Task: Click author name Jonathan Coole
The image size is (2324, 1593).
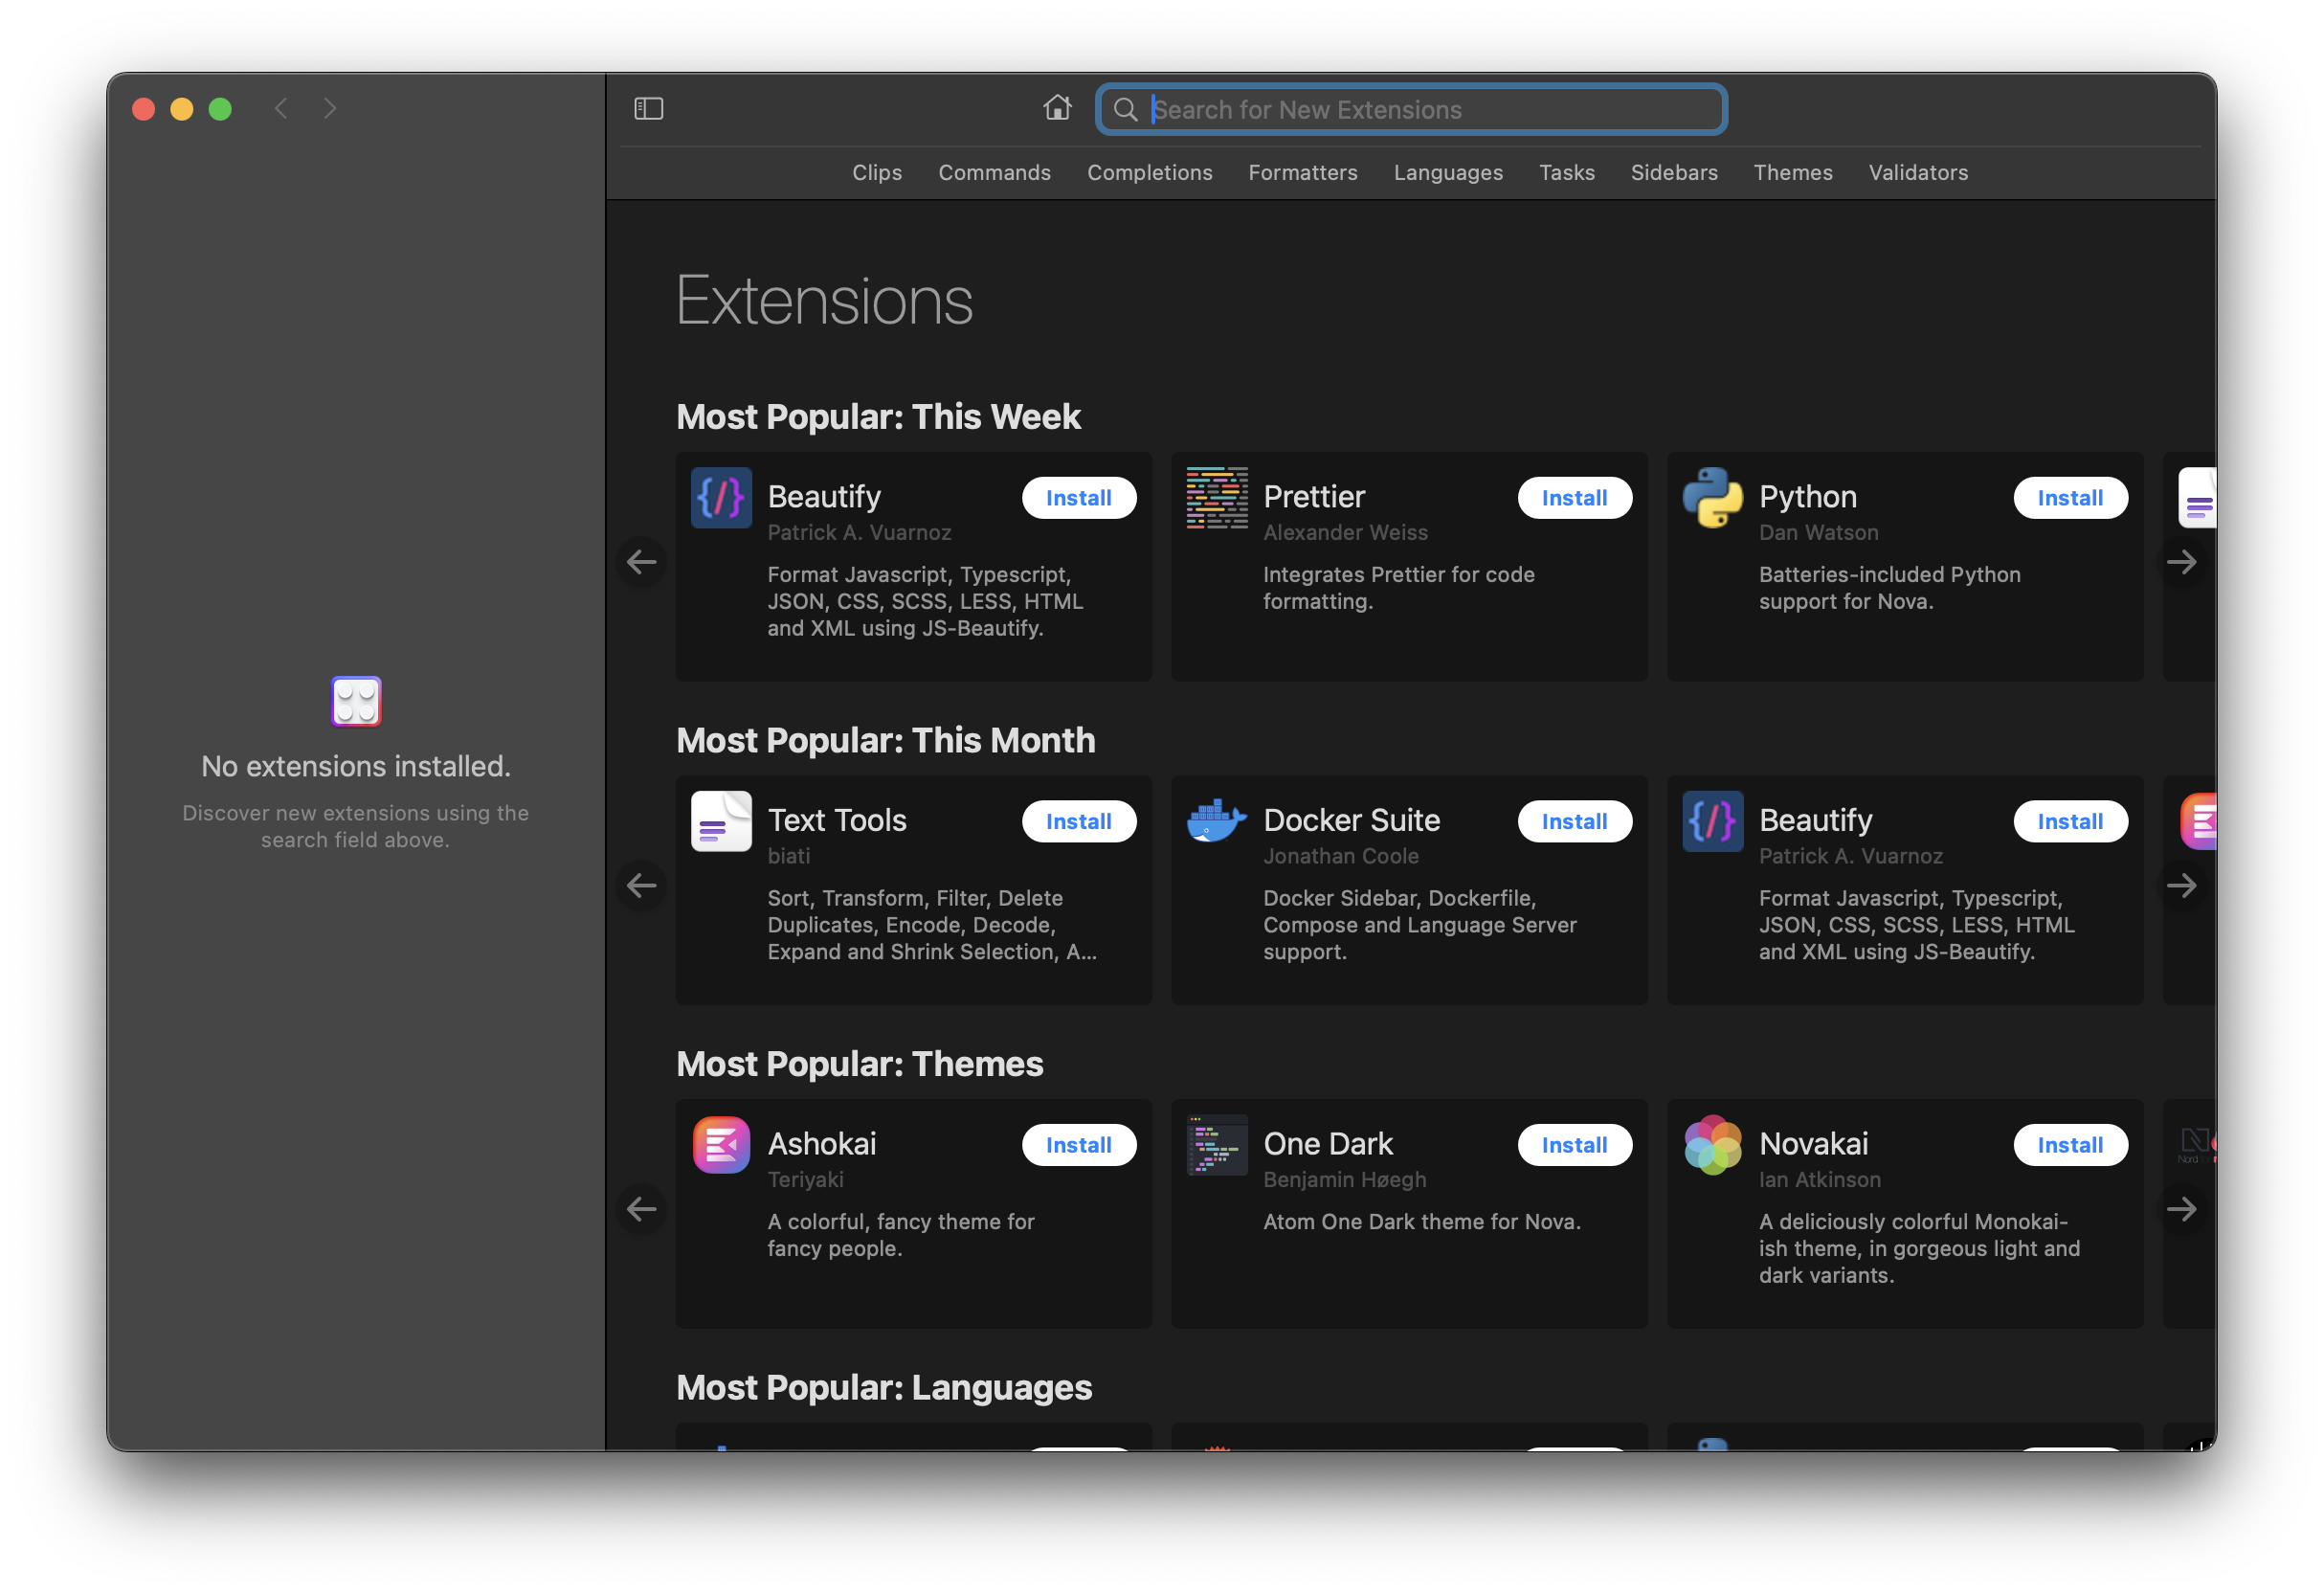Action: coord(1340,856)
